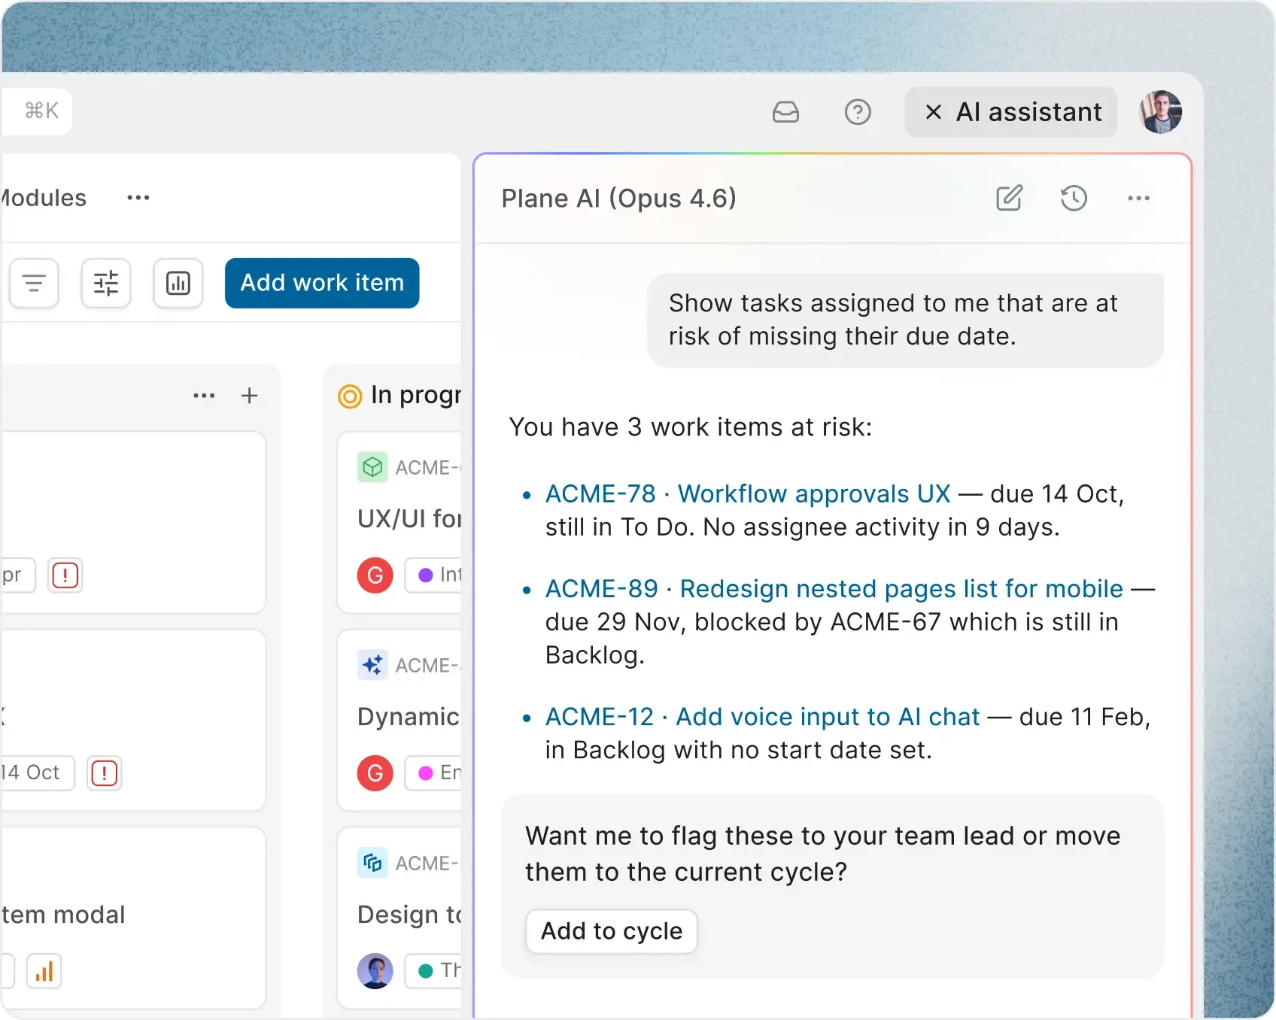Image resolution: width=1276 pixels, height=1020 pixels.
Task: Open the analytics chart icon
Action: [x=178, y=283]
